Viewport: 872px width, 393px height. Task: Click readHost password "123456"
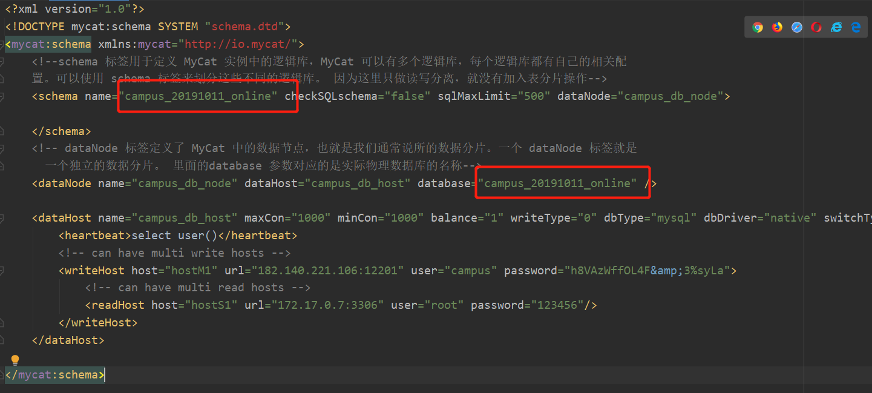[557, 305]
